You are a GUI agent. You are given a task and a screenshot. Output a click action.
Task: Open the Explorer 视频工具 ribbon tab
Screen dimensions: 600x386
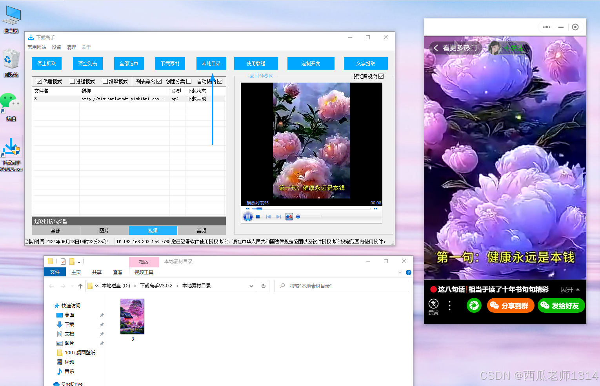coord(144,272)
